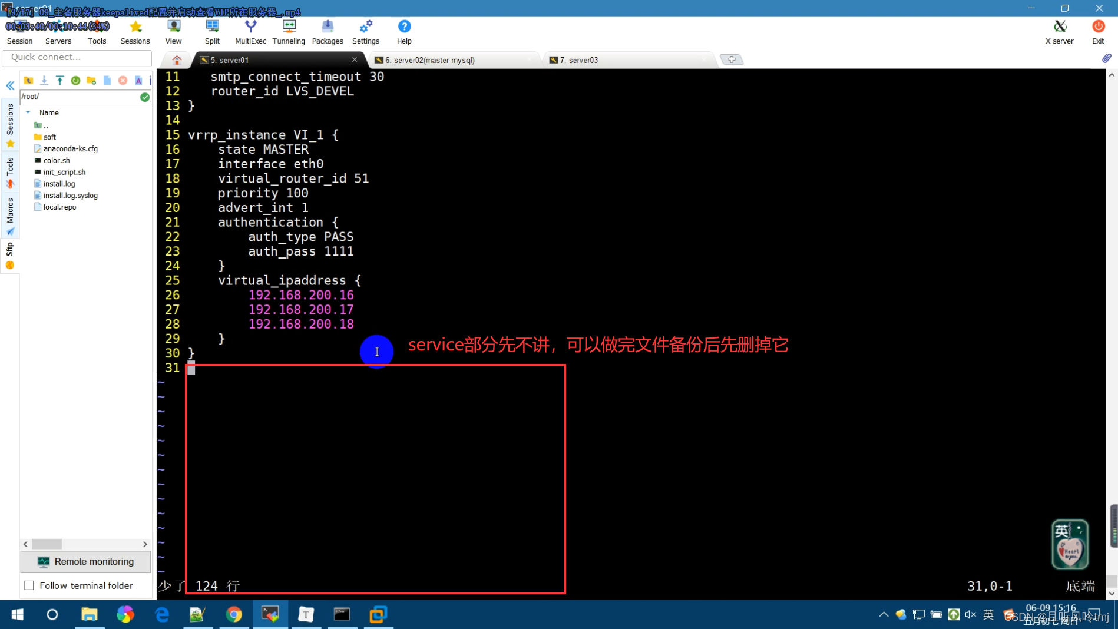The width and height of the screenshot is (1118, 629).
Task: Create a new folder in SFTP browser
Action: tap(91, 80)
